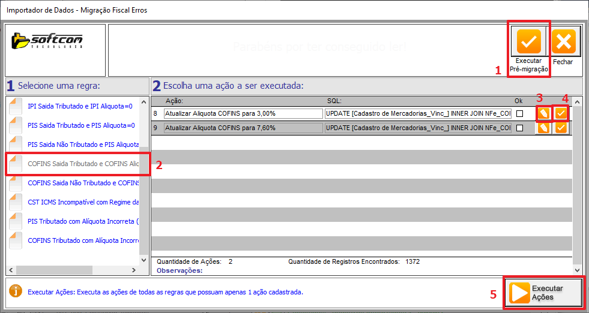Toggle the Ok checkbox for action 8
The image size is (589, 313).
pos(519,113)
